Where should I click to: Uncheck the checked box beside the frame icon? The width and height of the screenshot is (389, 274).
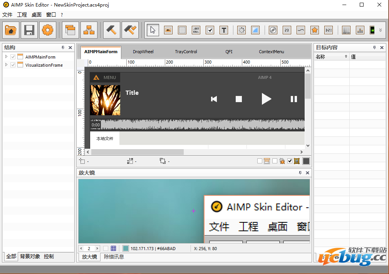point(290,161)
